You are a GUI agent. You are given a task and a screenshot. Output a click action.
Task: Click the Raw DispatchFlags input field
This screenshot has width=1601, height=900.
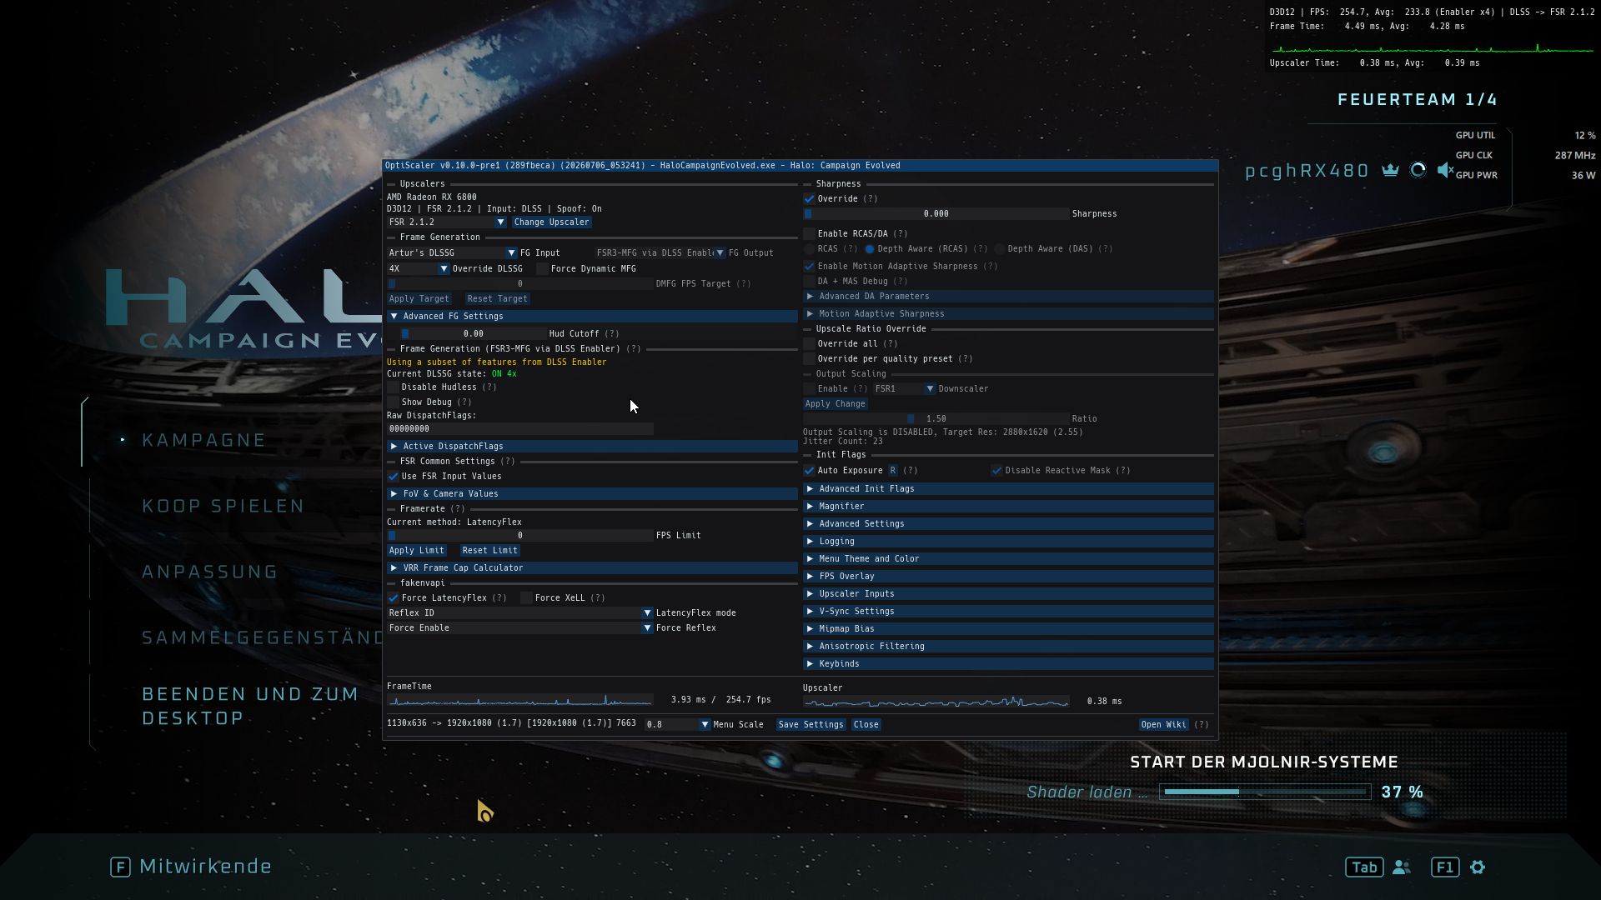point(519,429)
